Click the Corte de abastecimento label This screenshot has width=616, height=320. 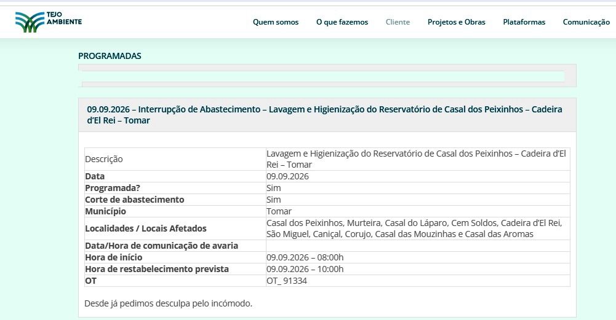point(134,199)
